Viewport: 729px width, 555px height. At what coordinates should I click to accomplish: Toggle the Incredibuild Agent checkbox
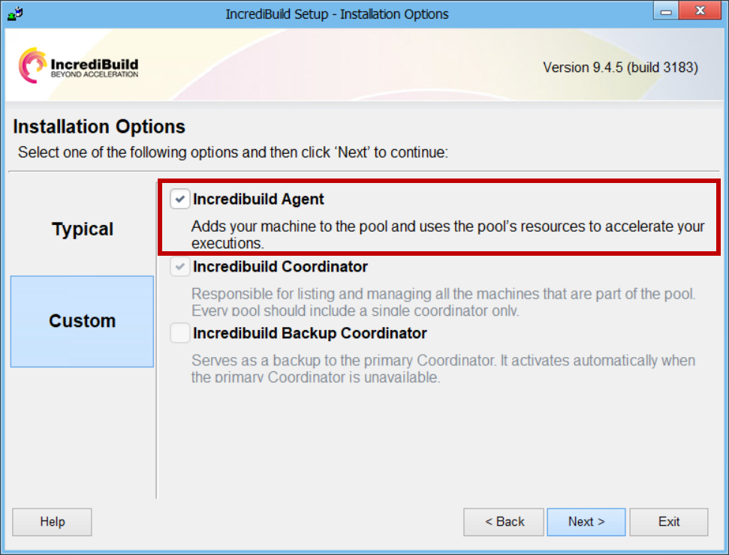(x=180, y=199)
